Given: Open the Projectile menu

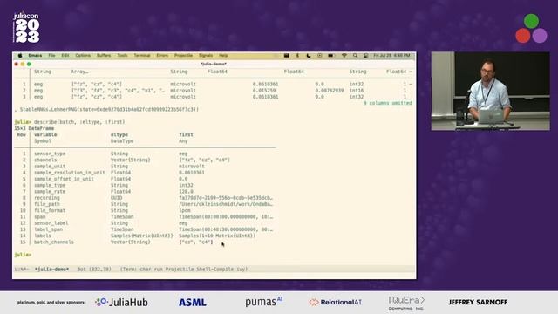Looking at the screenshot, I should pos(183,56).
